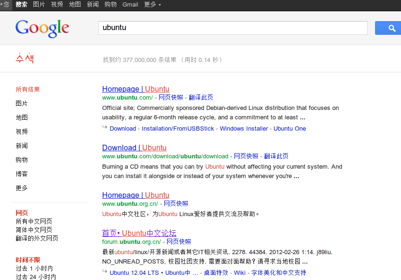Open 购物 in the top navigation bar
Screen dimensions: 401x280
click(111, 5)
